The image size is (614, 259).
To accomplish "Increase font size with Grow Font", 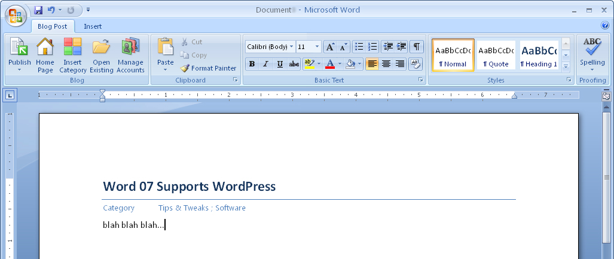I will pos(330,47).
